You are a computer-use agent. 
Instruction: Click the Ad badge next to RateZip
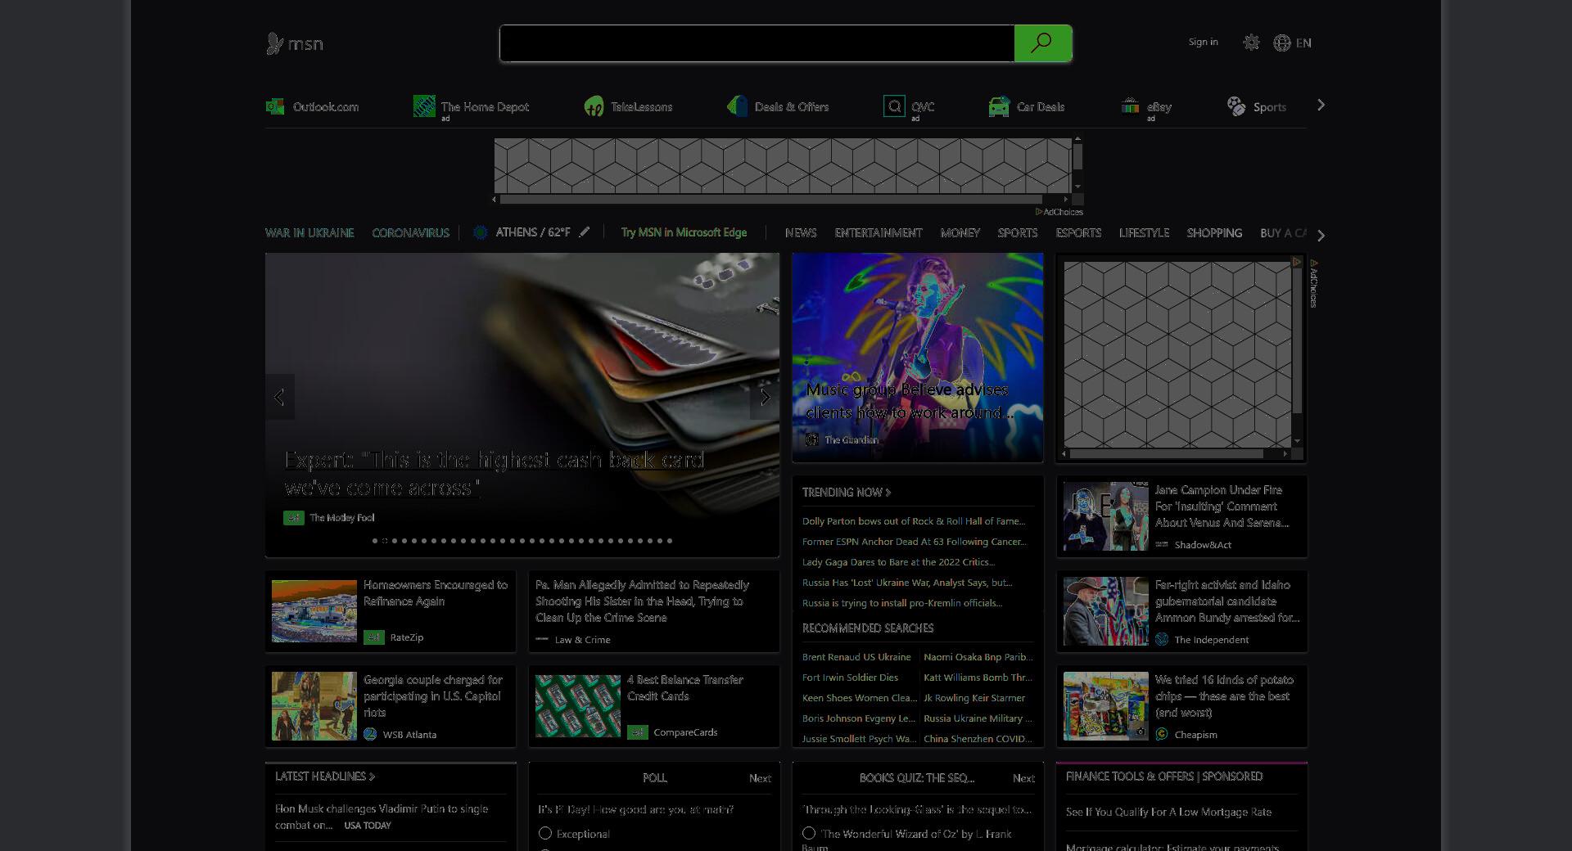coord(374,637)
